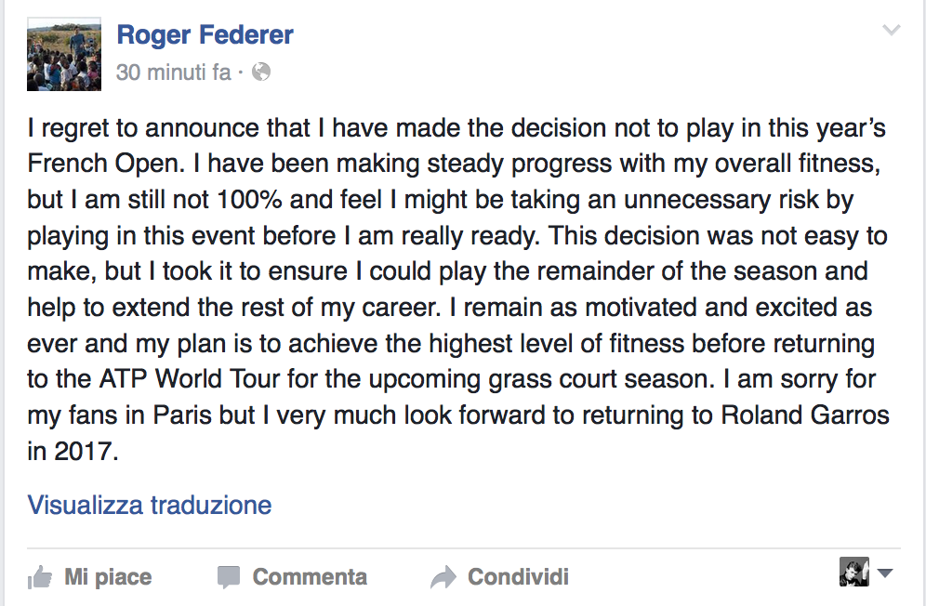
Task: Click the "30 minuti fa" timestamp
Action: pos(173,72)
